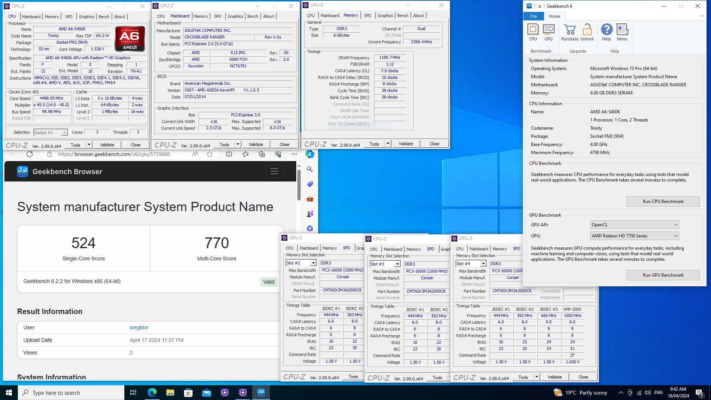Click the green Valid badge
Image resolution: width=711 pixels, height=400 pixels.
(269, 282)
